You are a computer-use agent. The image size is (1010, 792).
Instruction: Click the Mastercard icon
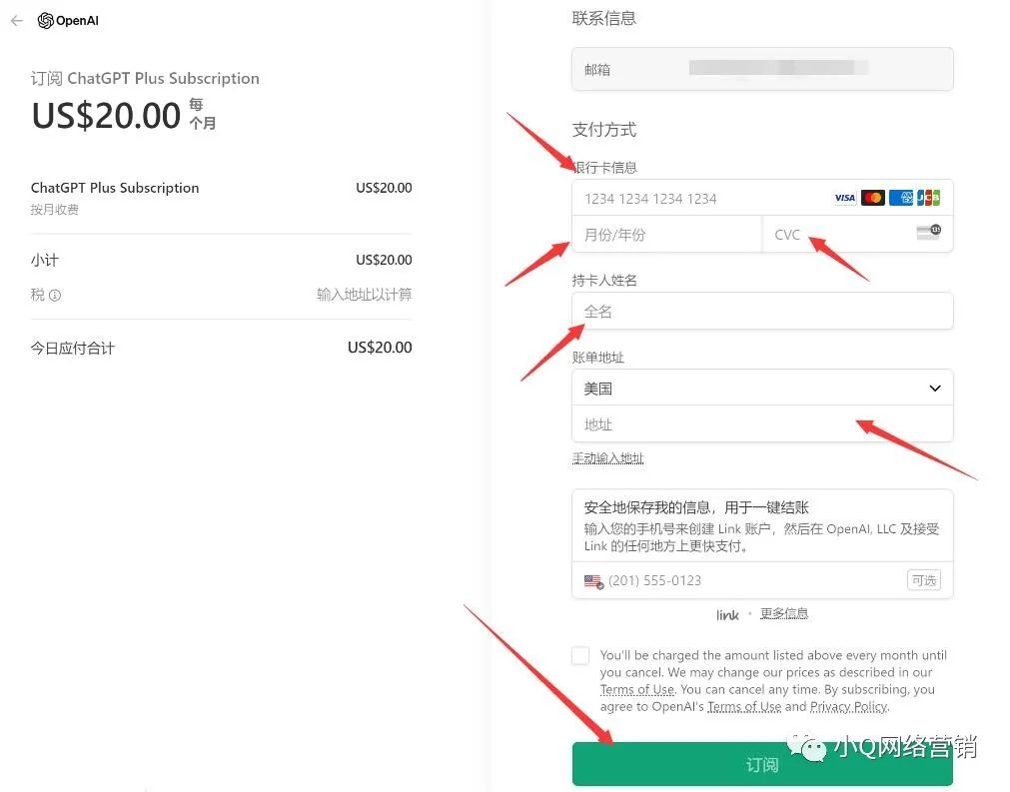click(873, 198)
